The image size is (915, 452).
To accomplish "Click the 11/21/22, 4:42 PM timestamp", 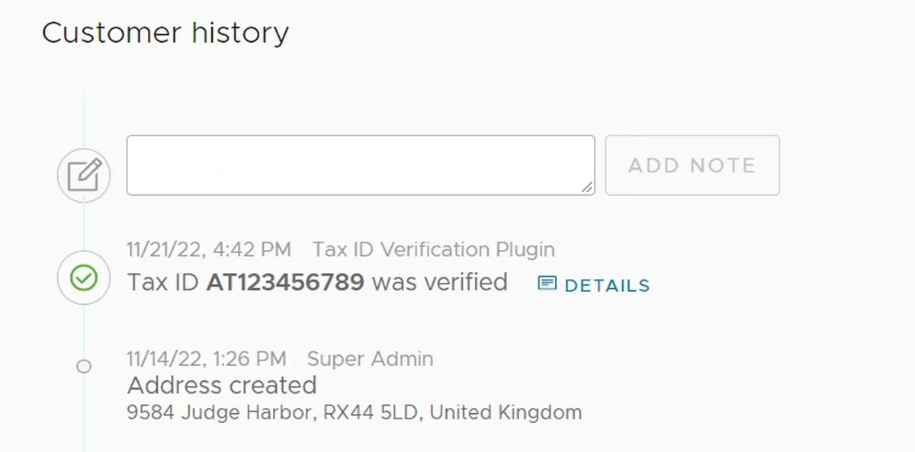I will point(209,249).
